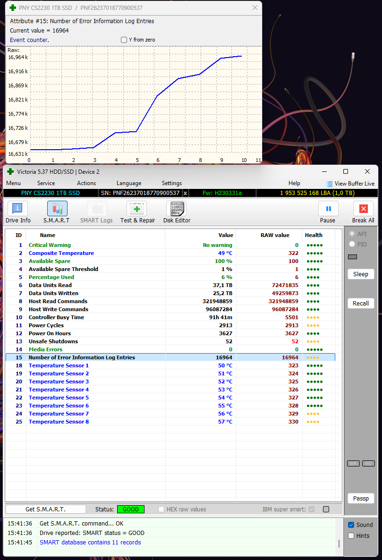Disable the Sound checkbox
The height and width of the screenshot is (560, 382).
[x=351, y=525]
